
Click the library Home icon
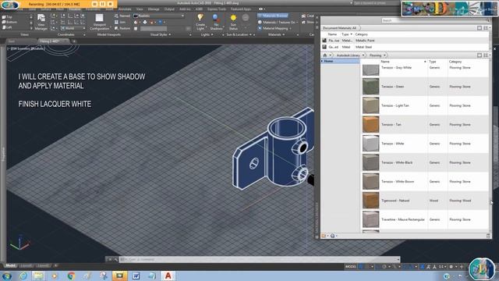325,55
